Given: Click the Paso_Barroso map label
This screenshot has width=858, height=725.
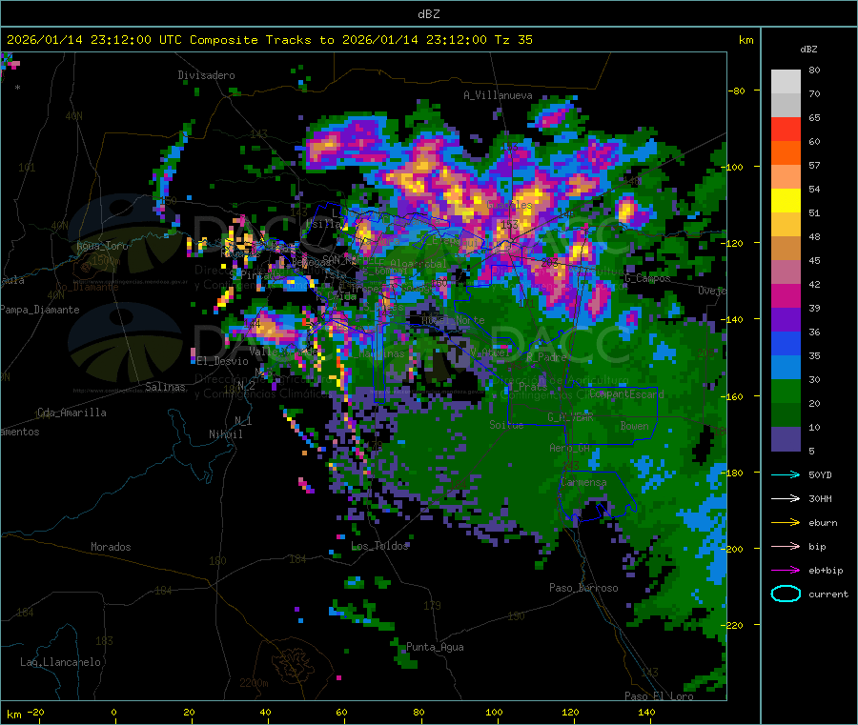Looking at the screenshot, I should [x=583, y=589].
